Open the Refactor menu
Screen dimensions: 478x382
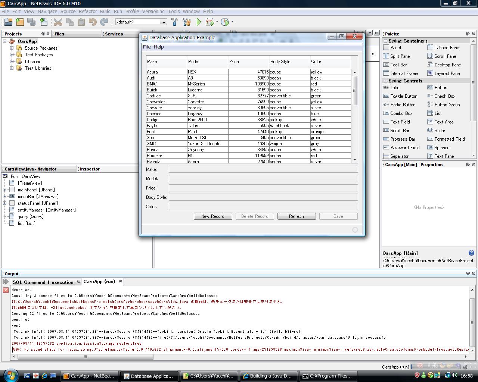[88, 11]
